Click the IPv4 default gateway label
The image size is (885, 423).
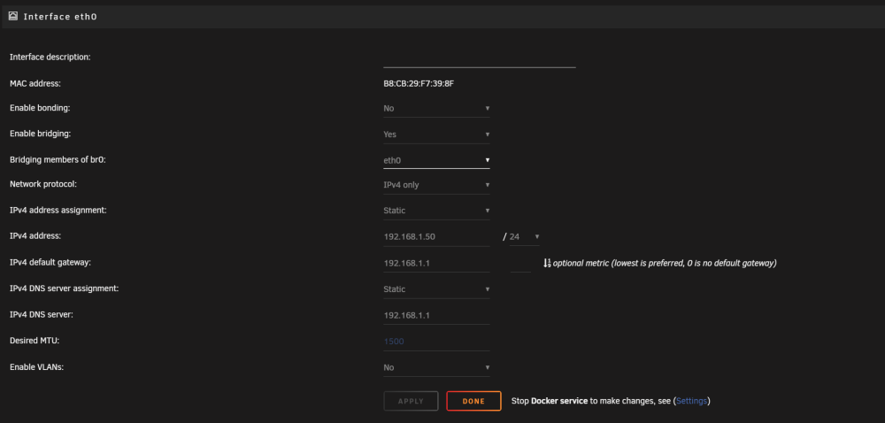tap(50, 262)
